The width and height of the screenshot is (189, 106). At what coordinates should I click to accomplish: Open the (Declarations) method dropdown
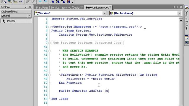pyautogui.click(x=179, y=13)
